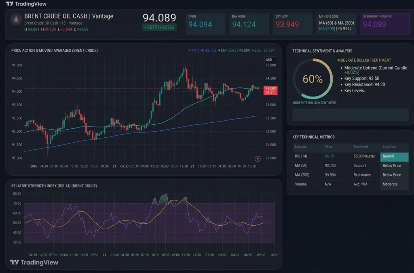This screenshot has width=414, height=273.
Task: Expand the Key Levels... bullet item
Action: click(x=355, y=90)
